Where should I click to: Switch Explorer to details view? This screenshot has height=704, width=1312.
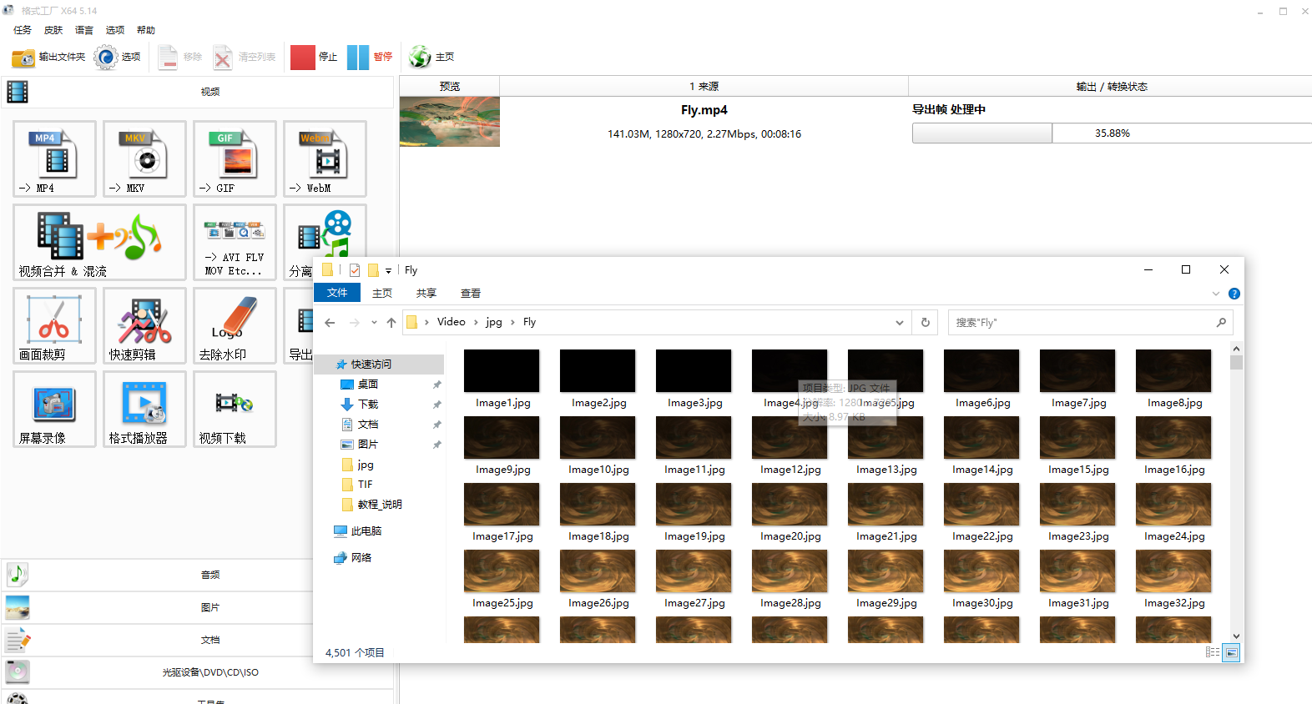coord(1213,652)
